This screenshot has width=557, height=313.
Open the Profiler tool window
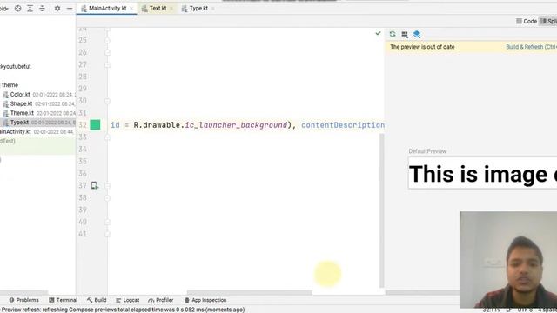point(161,300)
